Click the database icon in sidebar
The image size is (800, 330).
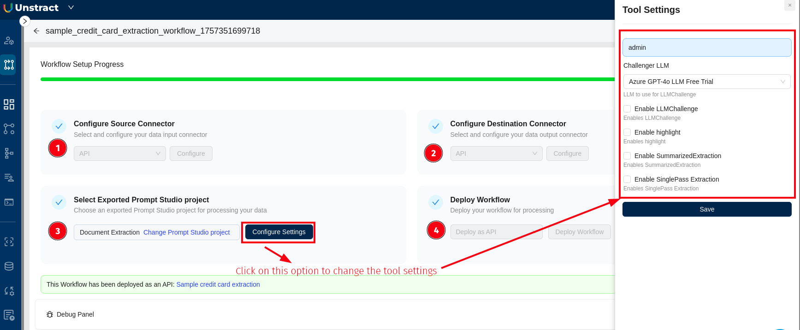tap(9, 266)
